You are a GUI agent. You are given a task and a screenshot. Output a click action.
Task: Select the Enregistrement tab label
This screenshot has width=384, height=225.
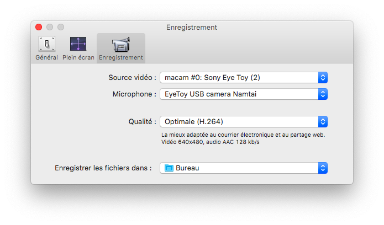tap(120, 57)
